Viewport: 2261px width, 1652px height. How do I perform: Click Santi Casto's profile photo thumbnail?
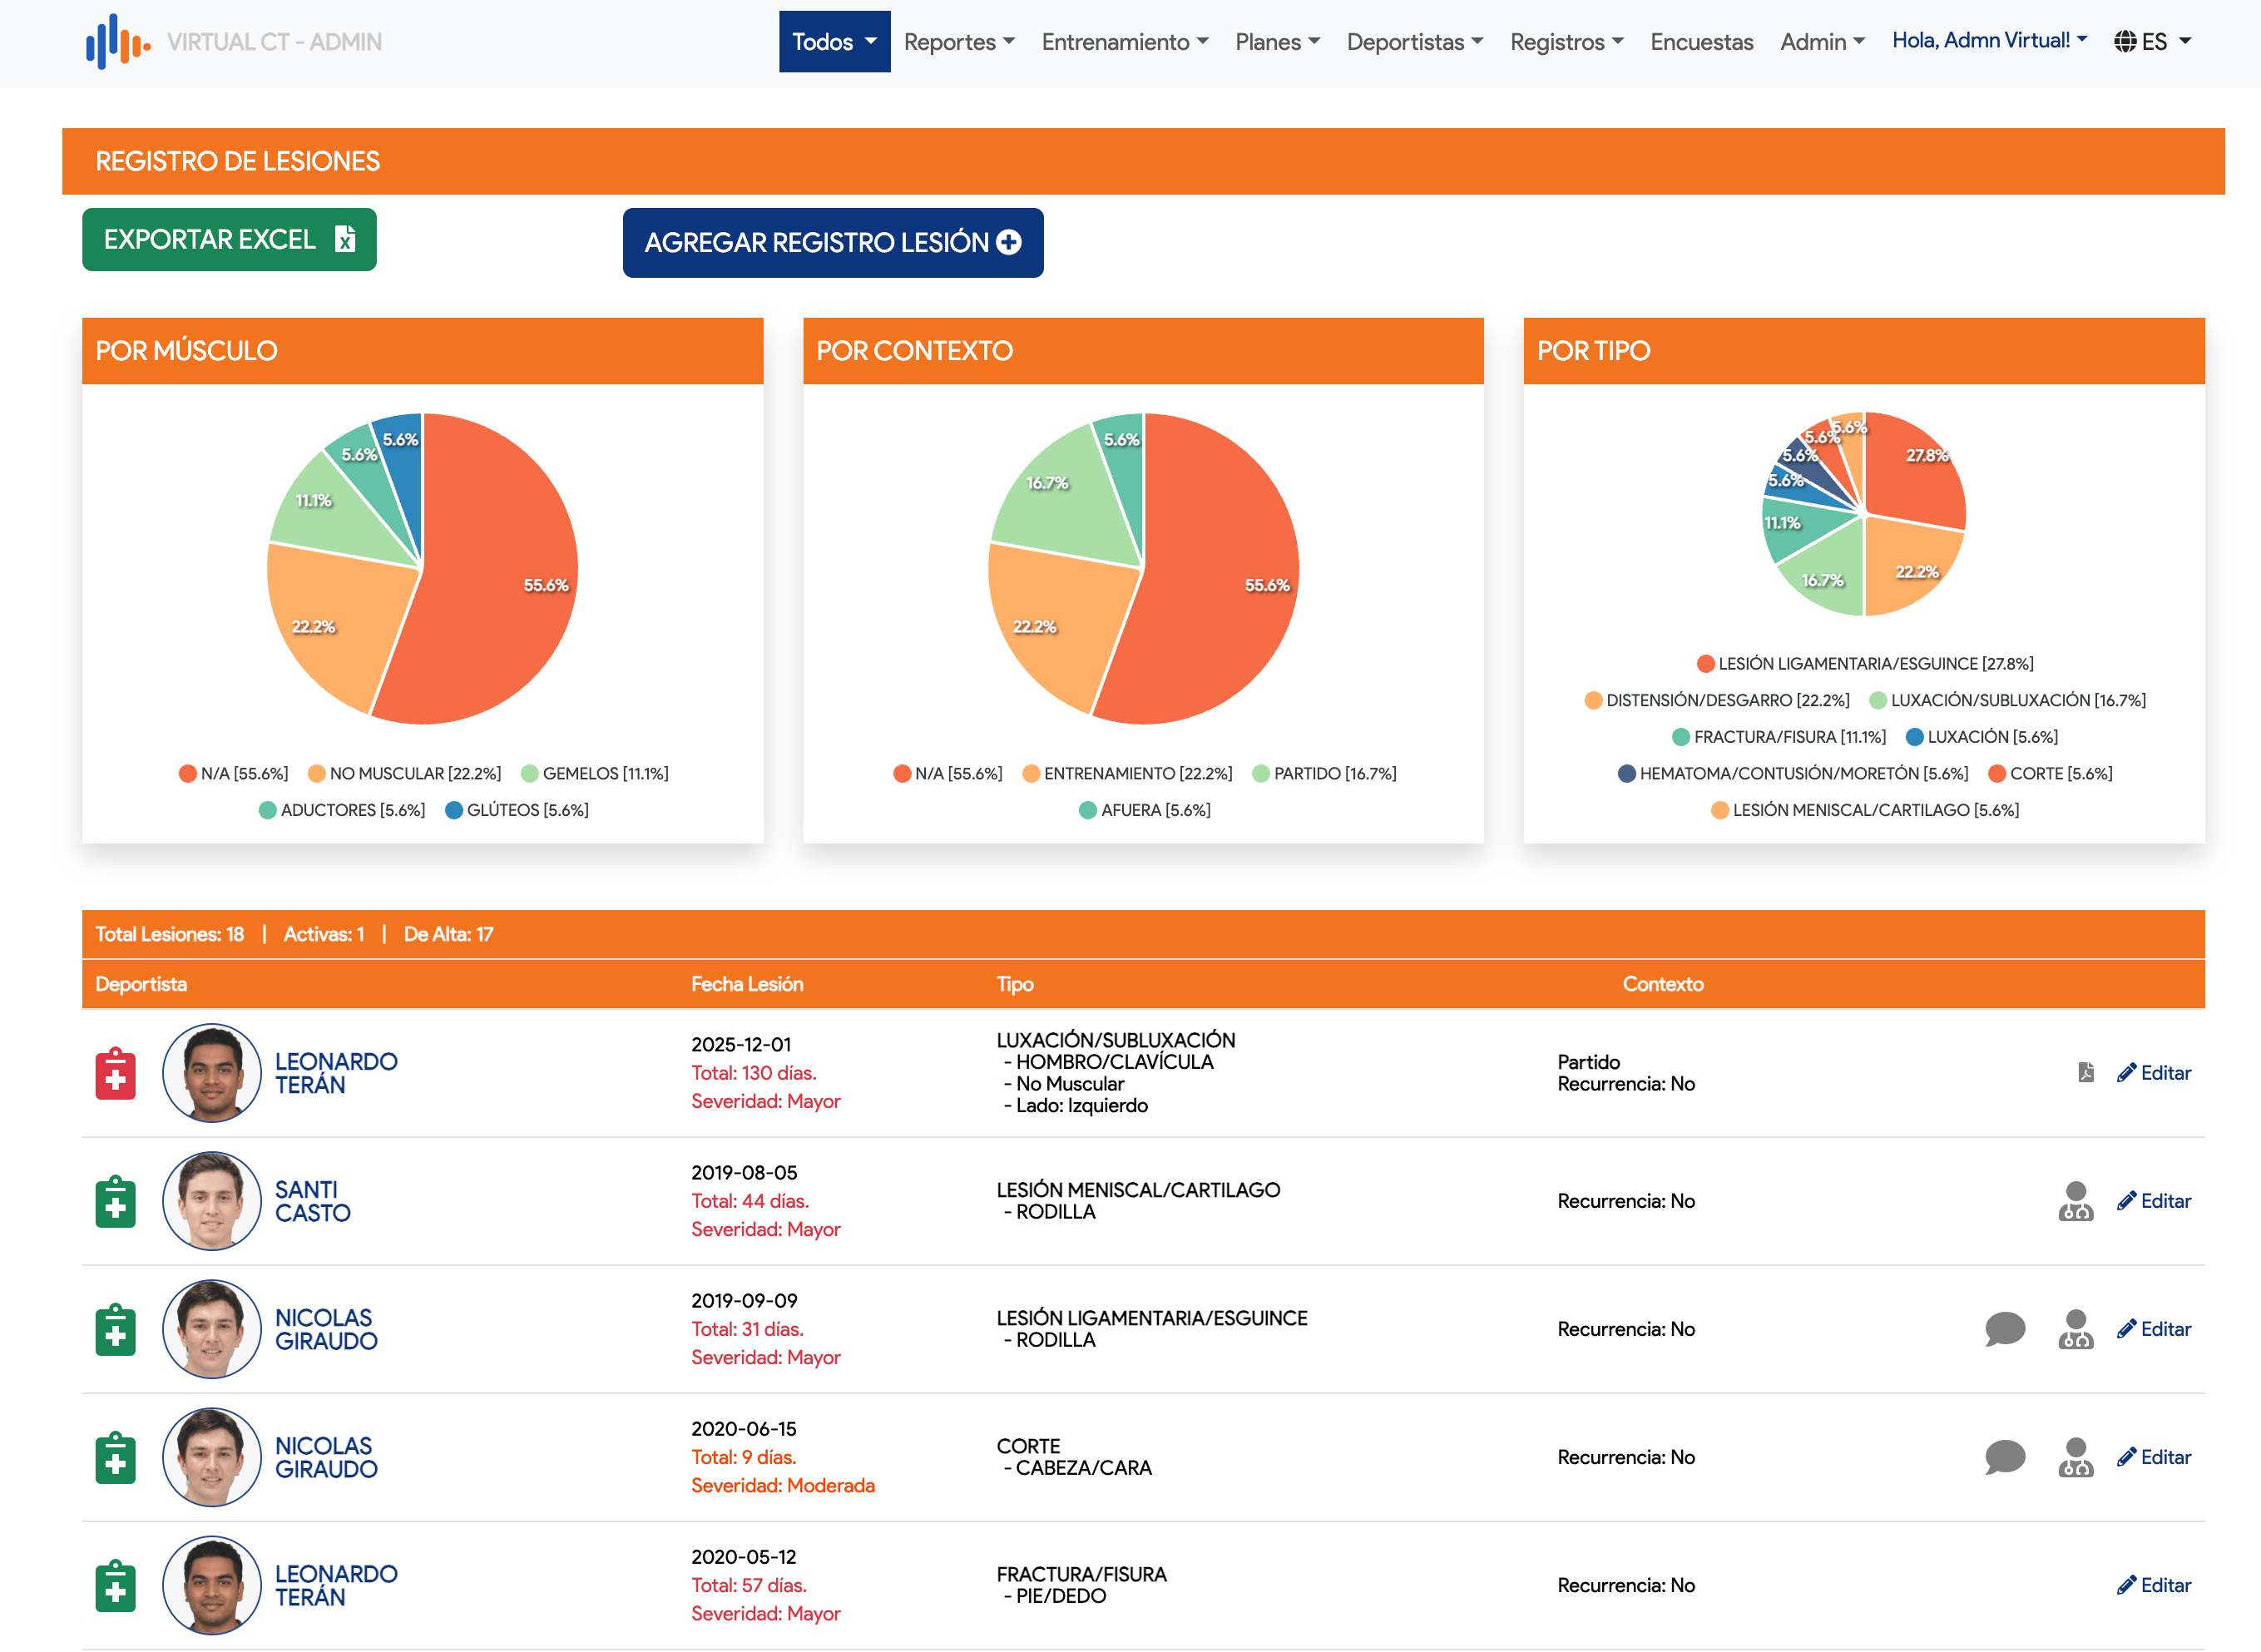click(x=212, y=1201)
